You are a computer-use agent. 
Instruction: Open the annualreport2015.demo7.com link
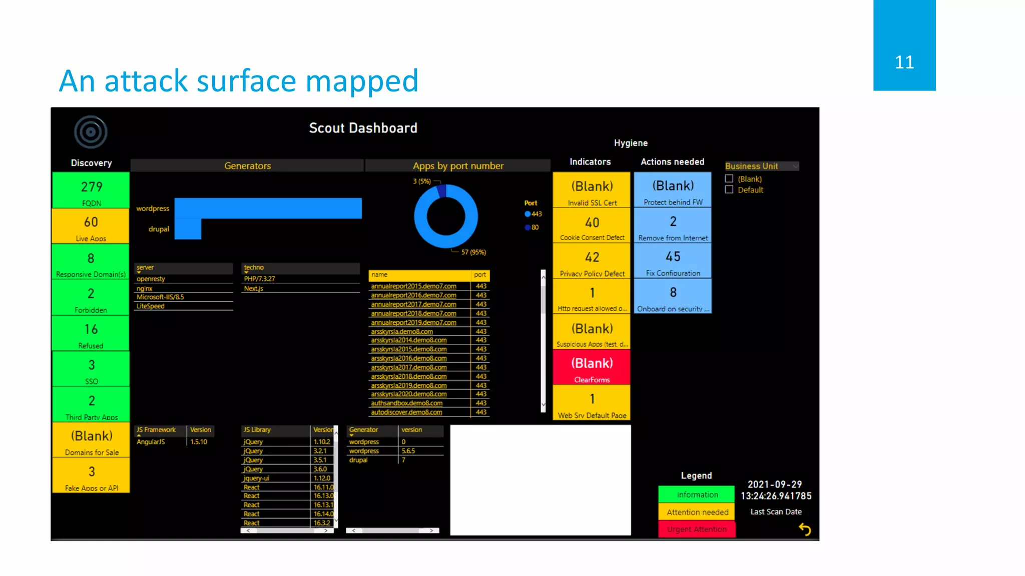[x=413, y=286]
